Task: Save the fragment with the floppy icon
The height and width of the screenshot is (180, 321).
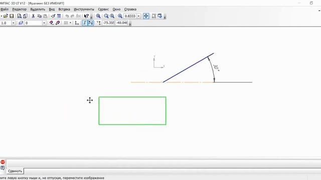Action: tap(12, 16)
